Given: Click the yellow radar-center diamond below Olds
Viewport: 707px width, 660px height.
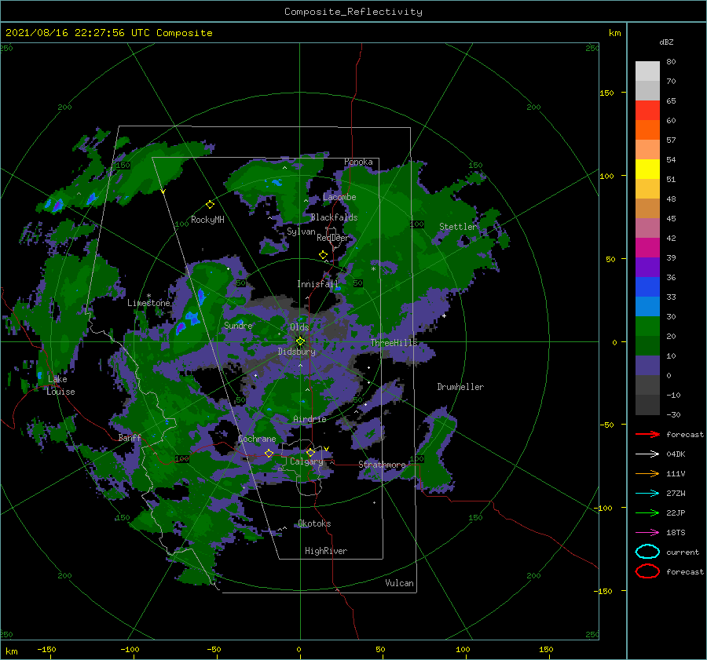Looking at the screenshot, I should 300,341.
